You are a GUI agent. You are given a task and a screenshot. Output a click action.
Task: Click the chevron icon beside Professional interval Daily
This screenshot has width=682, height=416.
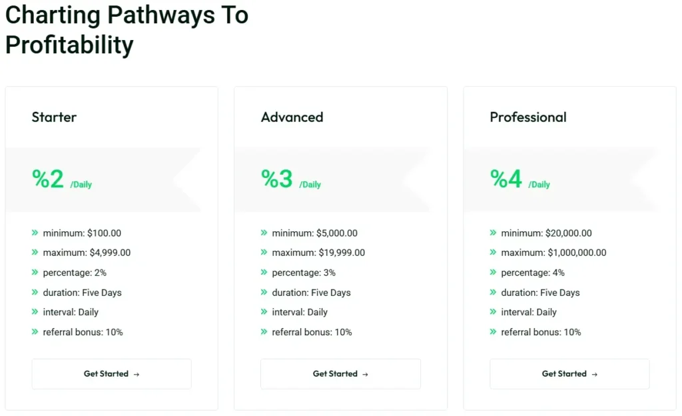click(493, 312)
